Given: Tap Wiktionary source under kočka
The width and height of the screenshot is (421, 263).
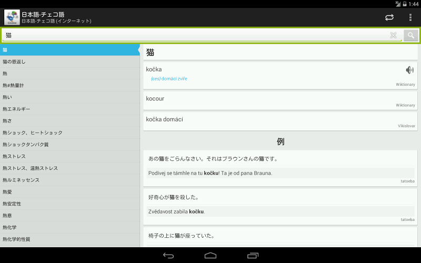Looking at the screenshot, I should pos(405,85).
